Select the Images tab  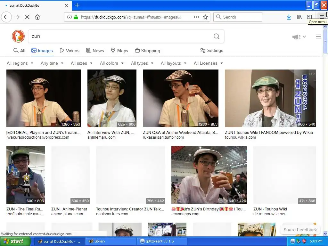[x=42, y=51]
